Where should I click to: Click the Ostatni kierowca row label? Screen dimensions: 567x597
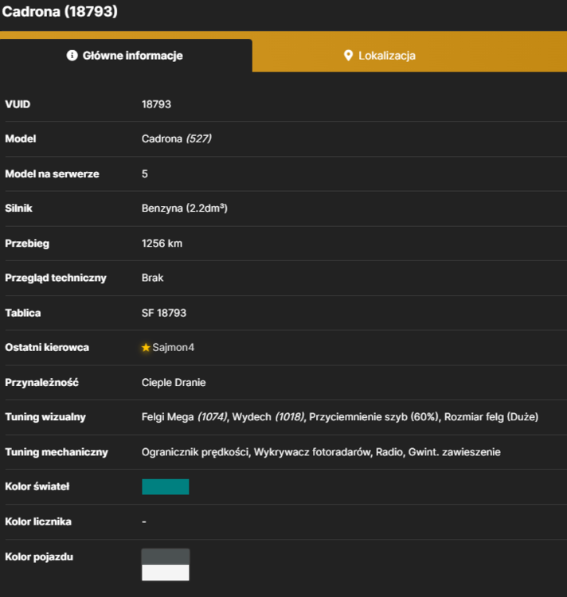47,348
